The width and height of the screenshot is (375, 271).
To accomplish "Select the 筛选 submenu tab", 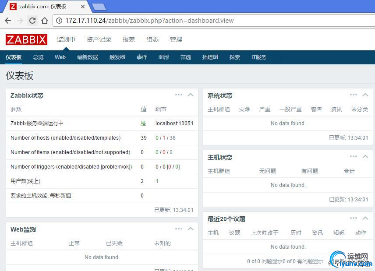I will (x=186, y=57).
